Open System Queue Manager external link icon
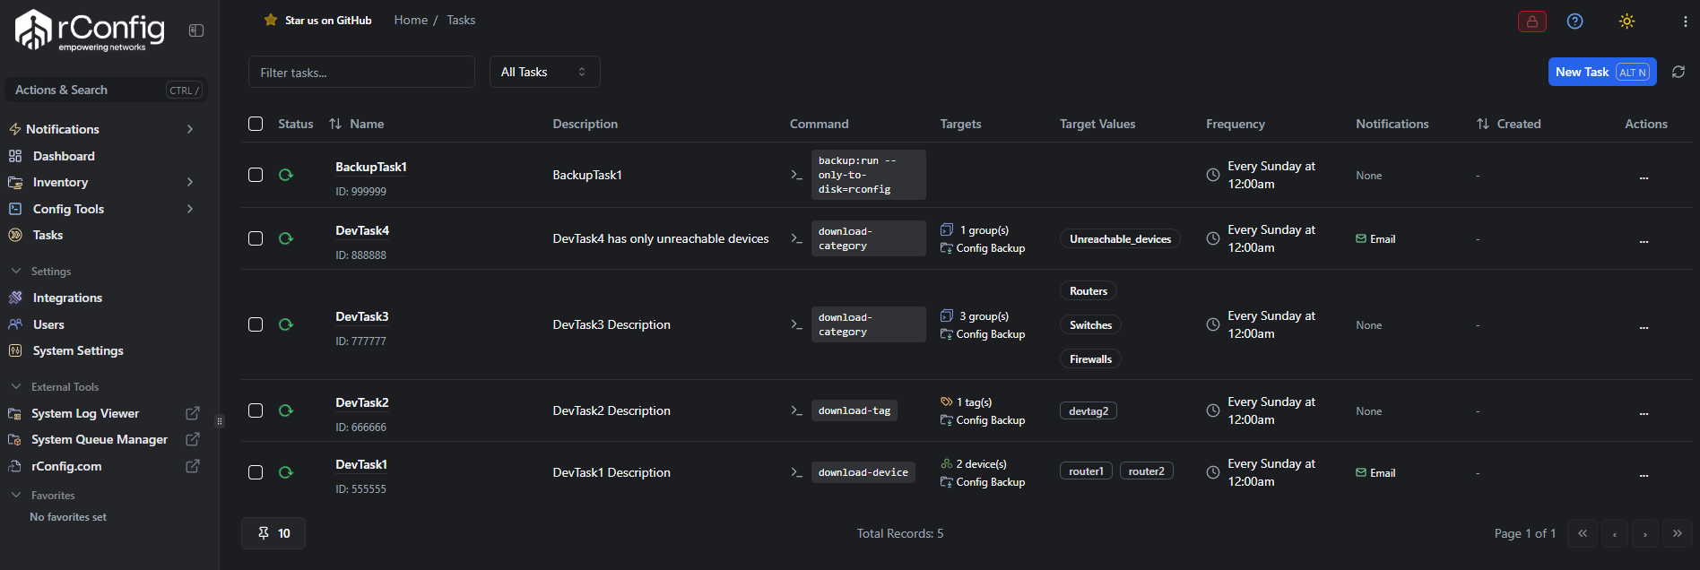 193,439
